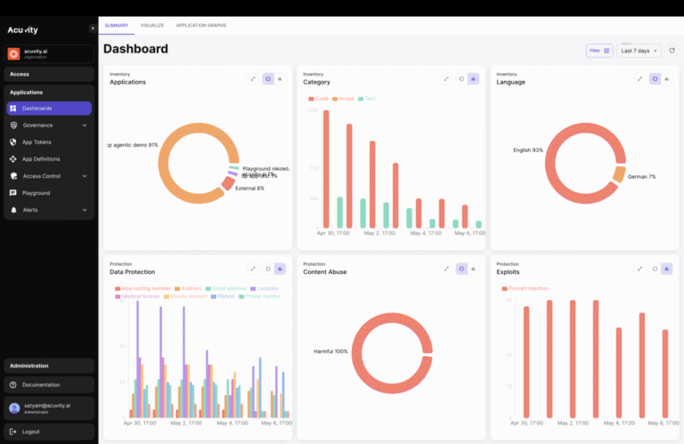Image resolution: width=684 pixels, height=444 pixels.
Task: Switch Content Abuse chart to bar view
Action: (x=473, y=268)
